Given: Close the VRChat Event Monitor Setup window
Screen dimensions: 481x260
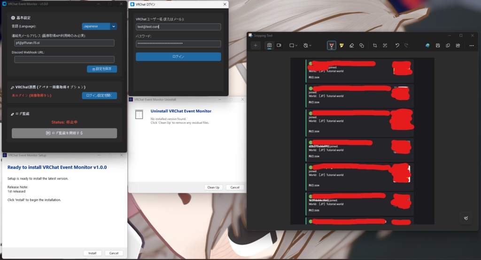Looking at the screenshot, I should [x=122, y=155].
